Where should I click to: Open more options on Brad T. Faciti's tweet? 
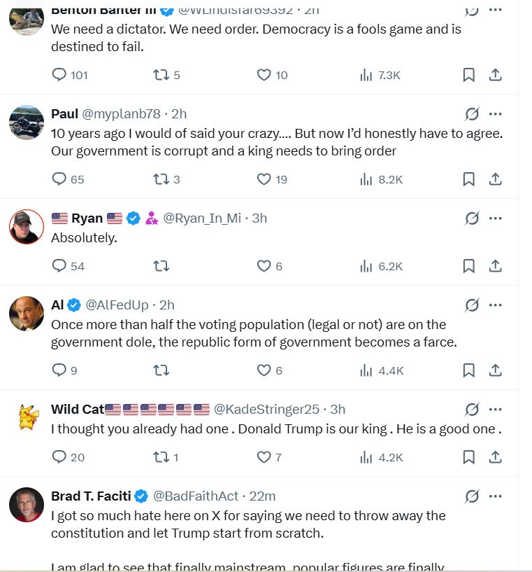point(496,496)
